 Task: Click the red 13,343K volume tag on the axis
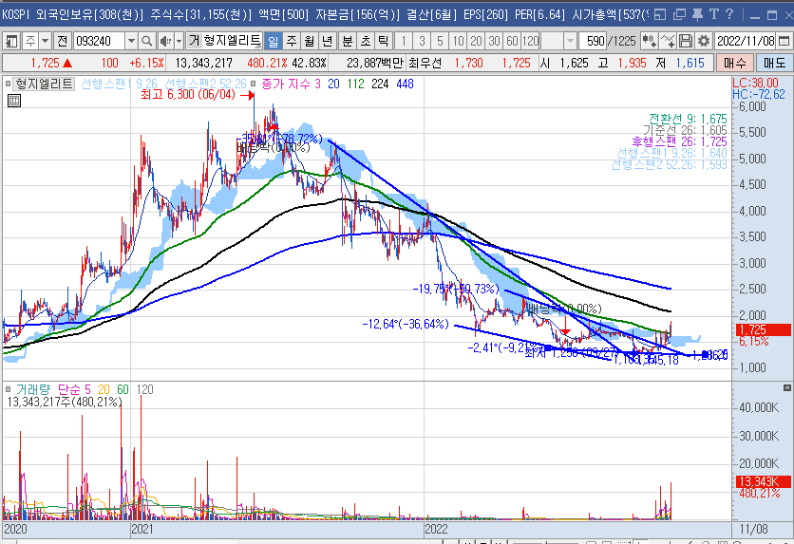[763, 481]
